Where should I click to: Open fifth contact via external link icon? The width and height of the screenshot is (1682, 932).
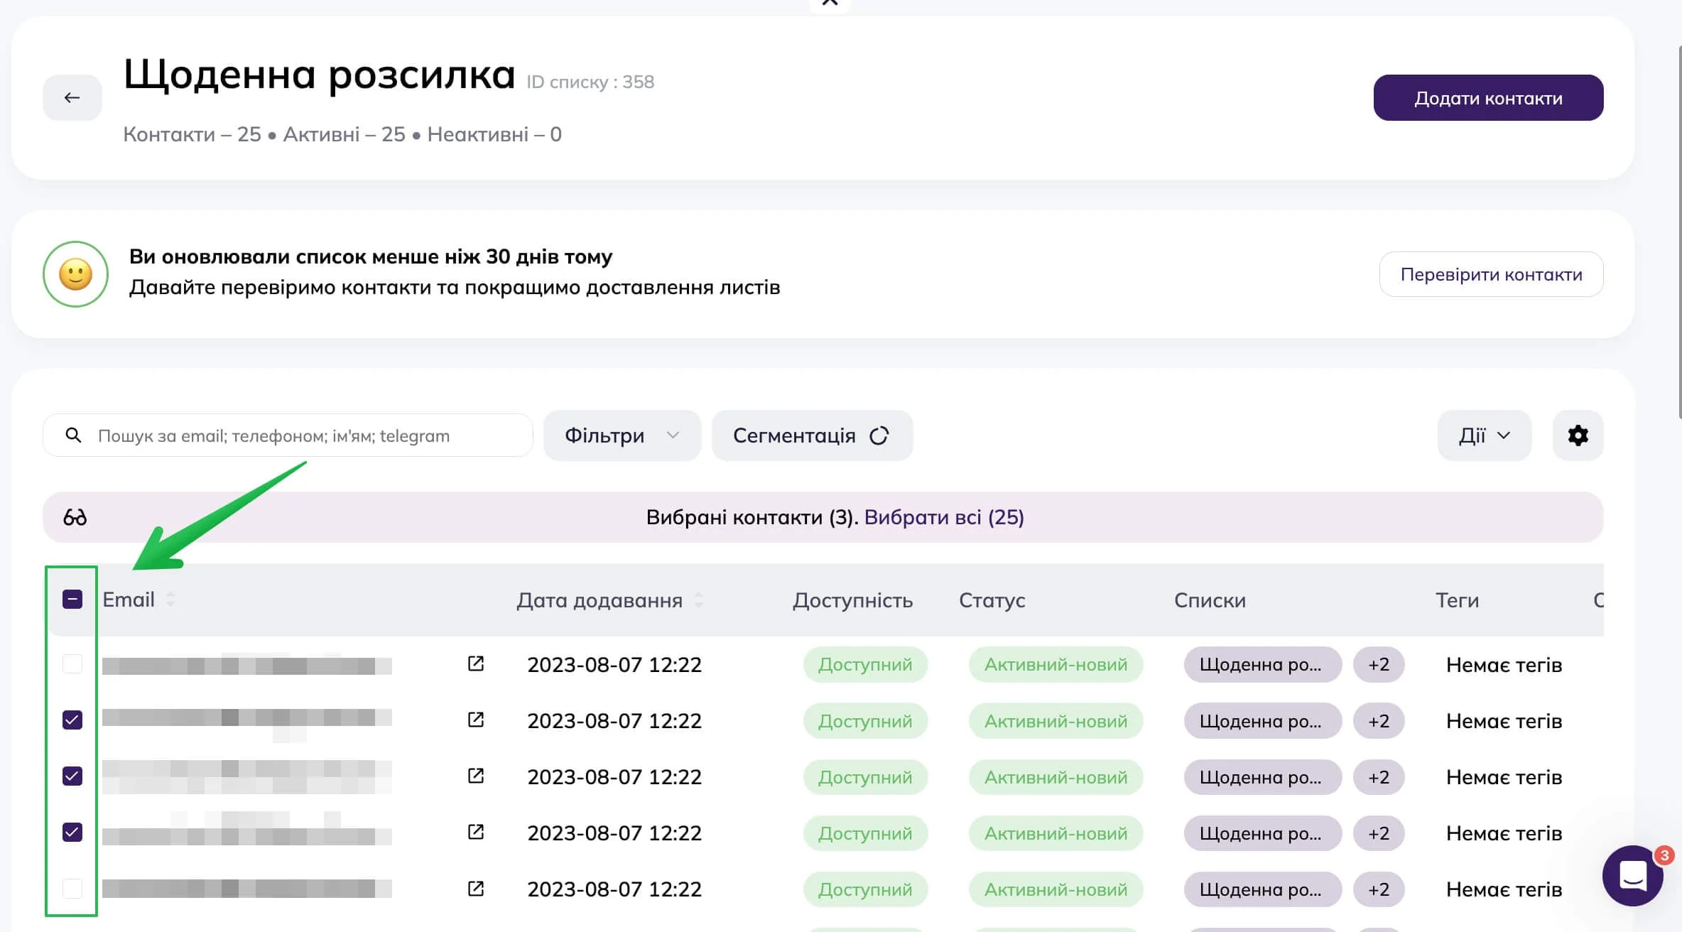click(x=476, y=888)
